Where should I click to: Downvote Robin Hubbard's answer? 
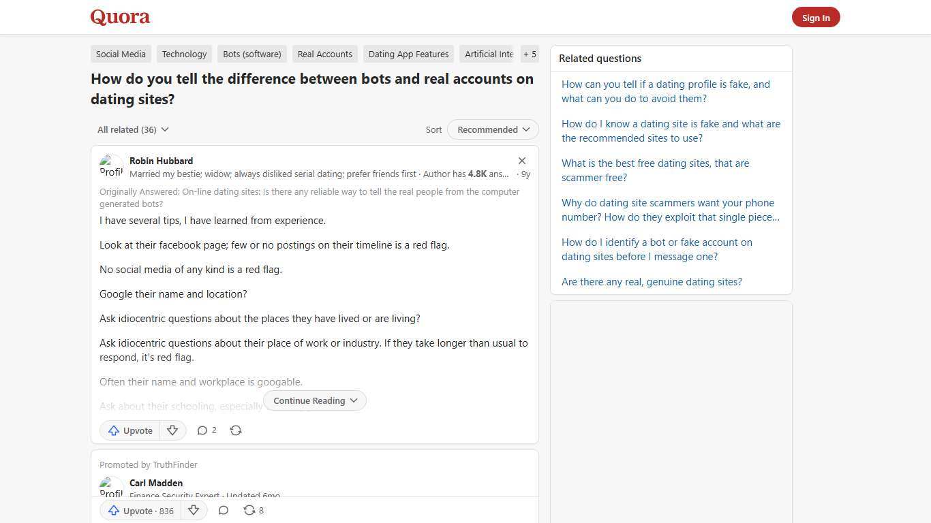click(172, 430)
